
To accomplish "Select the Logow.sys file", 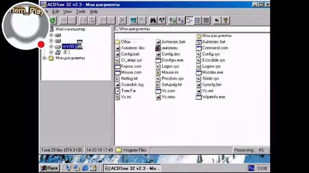I will tap(209, 66).
